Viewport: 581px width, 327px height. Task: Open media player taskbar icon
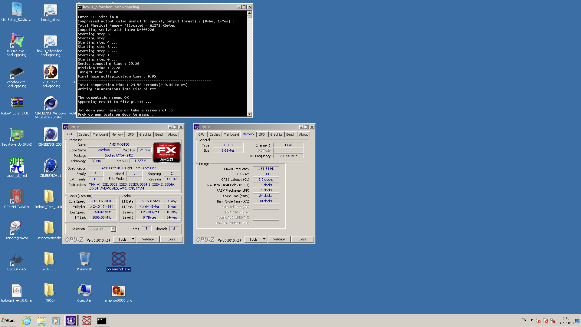56,321
